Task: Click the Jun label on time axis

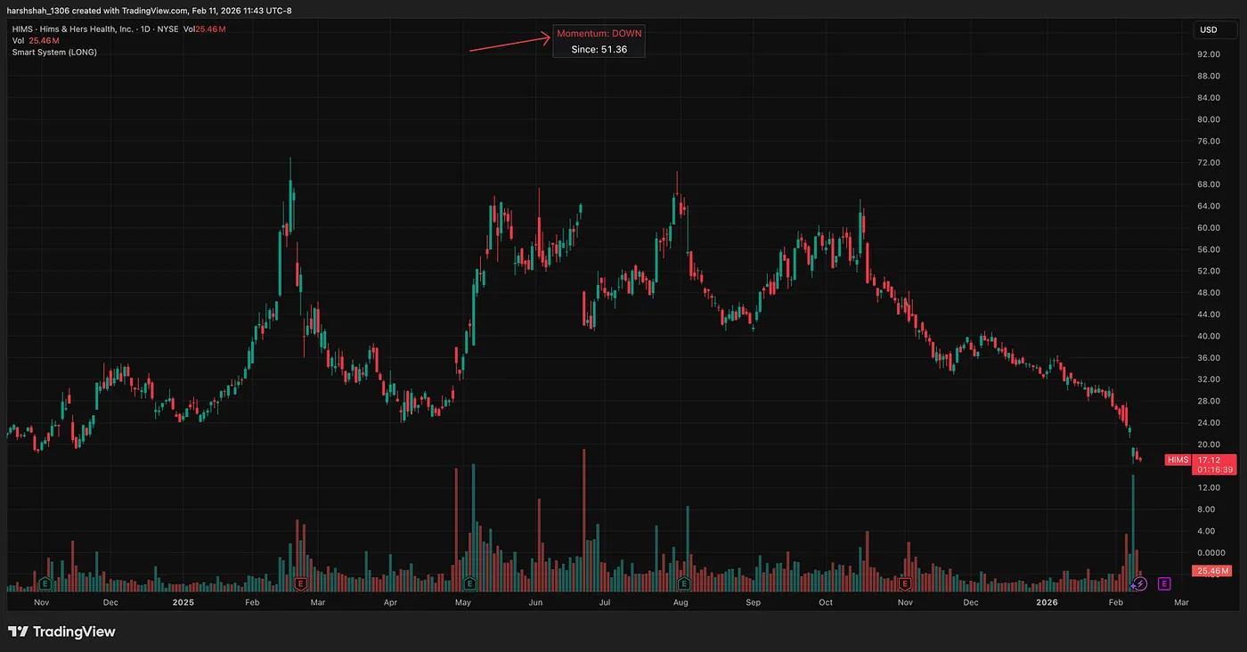Action: 535,603
